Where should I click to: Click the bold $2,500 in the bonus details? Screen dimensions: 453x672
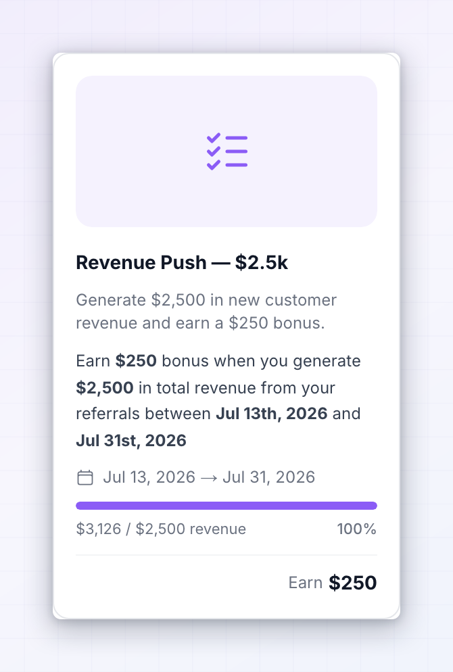pos(105,388)
